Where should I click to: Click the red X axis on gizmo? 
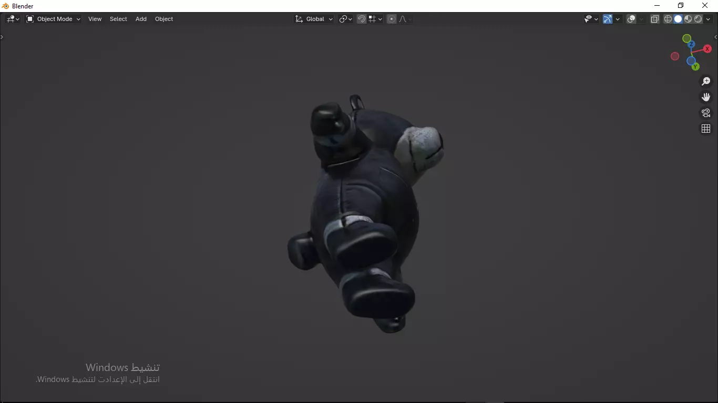pyautogui.click(x=707, y=49)
